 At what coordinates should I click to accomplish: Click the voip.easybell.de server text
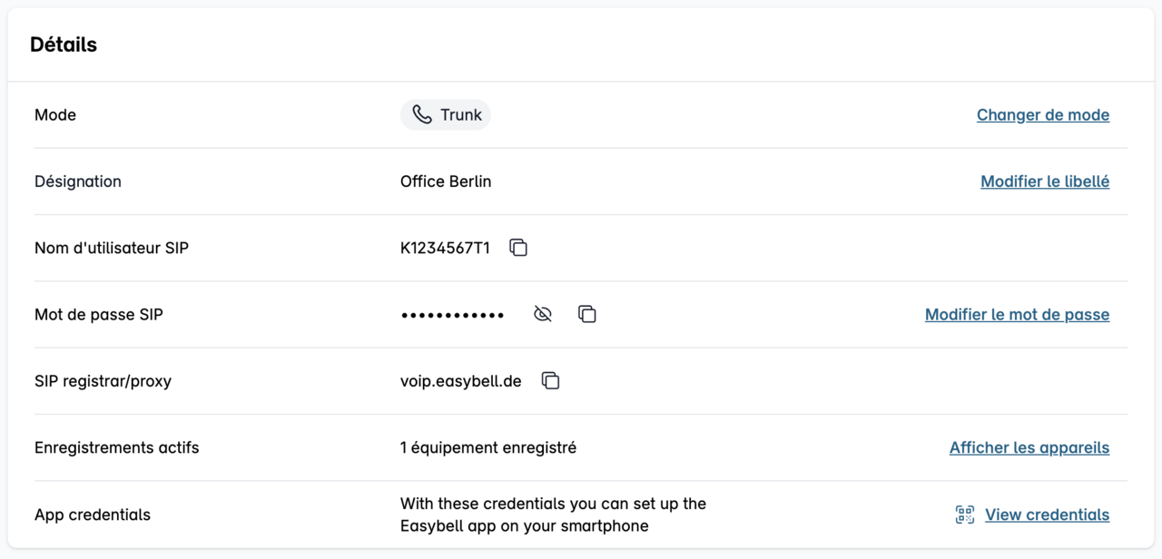coord(461,381)
